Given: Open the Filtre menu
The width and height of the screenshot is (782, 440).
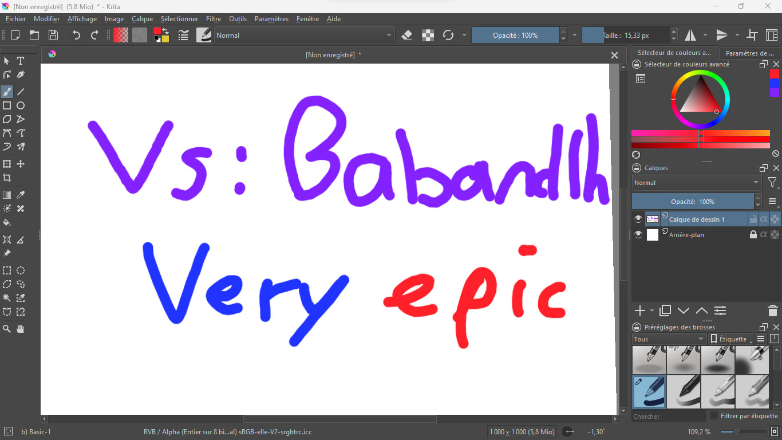Looking at the screenshot, I should tap(214, 19).
